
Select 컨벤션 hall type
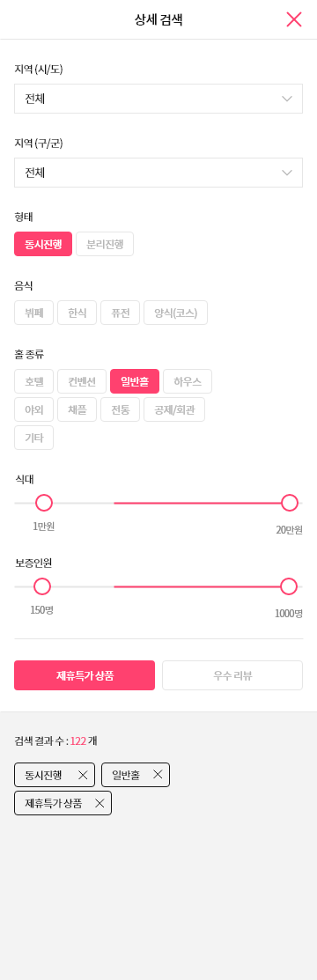[82, 381]
